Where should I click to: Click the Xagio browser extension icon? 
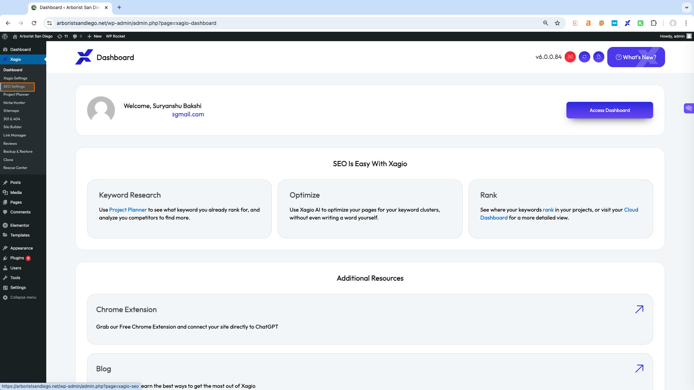(627, 23)
